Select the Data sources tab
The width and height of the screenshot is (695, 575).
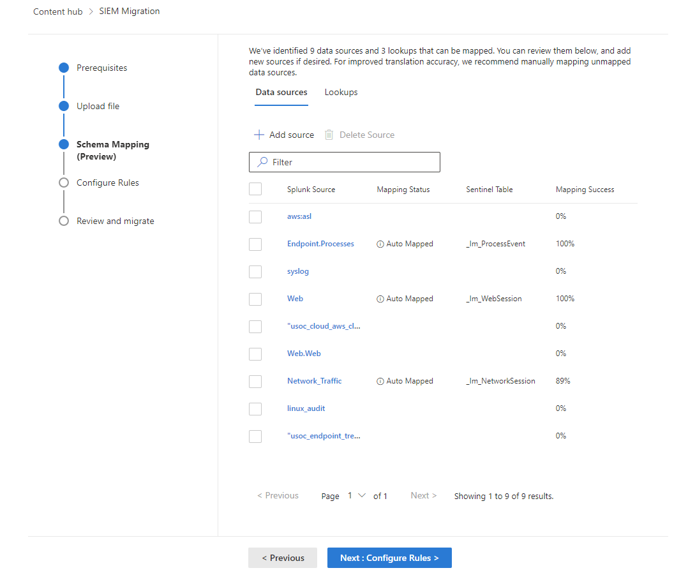coord(281,92)
